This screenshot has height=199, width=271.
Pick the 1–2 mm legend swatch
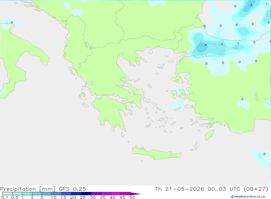click(27, 194)
